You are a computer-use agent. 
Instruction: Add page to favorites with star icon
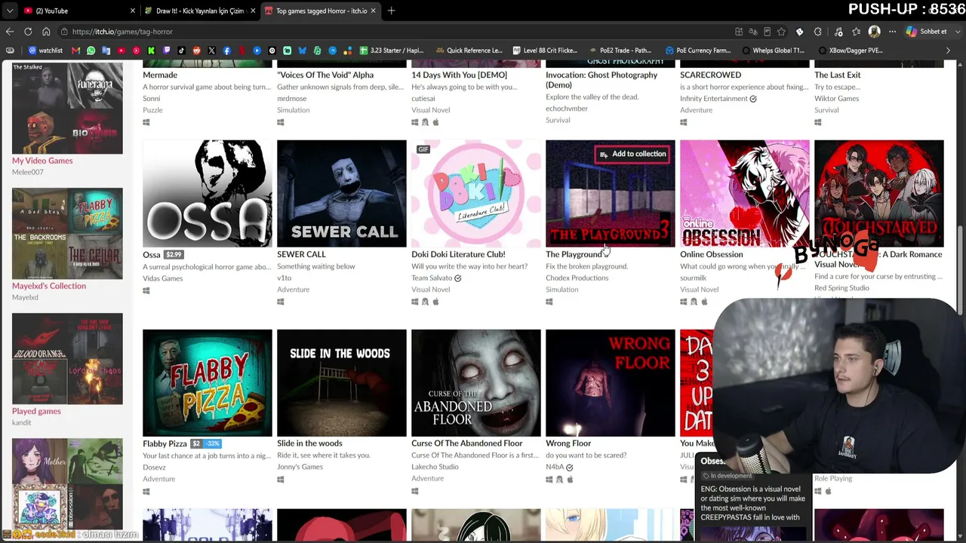click(781, 32)
